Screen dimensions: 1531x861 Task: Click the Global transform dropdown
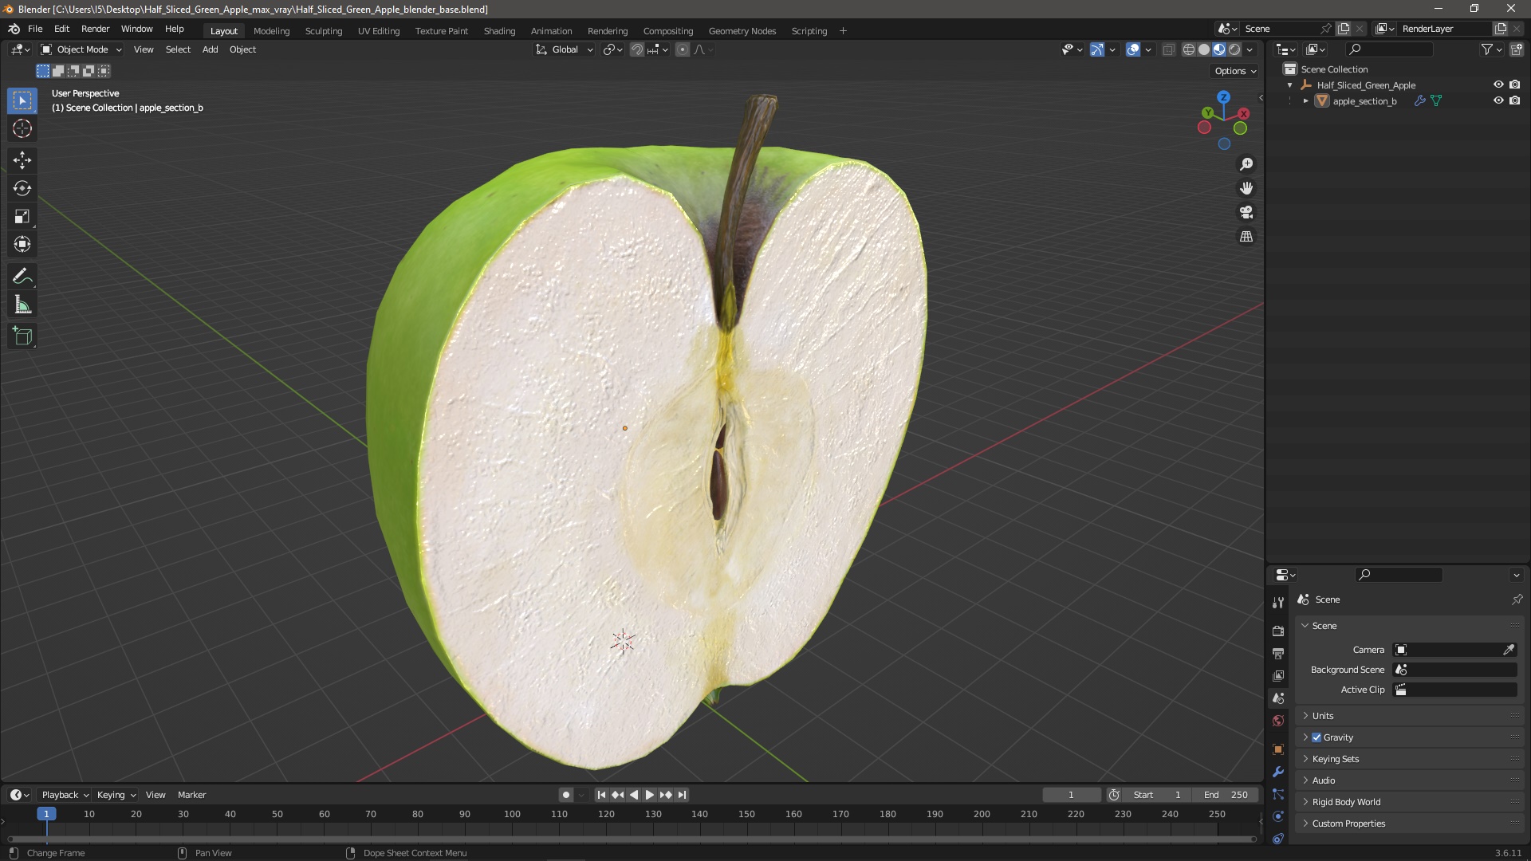[x=564, y=49]
